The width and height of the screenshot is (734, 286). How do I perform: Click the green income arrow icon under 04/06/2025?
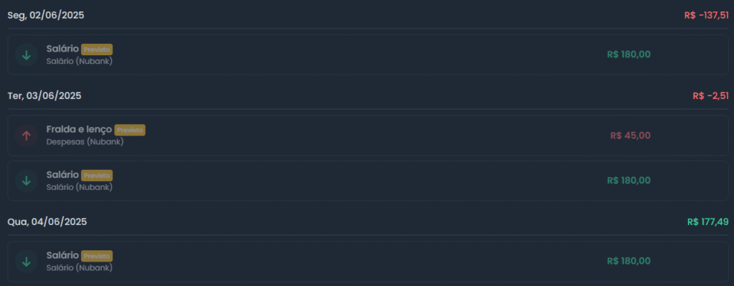(x=27, y=262)
